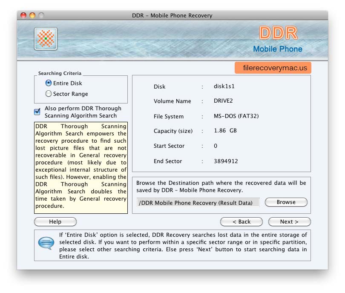Click the "Volume Name" field label
Screen dimensions: 345x293
[172, 101]
